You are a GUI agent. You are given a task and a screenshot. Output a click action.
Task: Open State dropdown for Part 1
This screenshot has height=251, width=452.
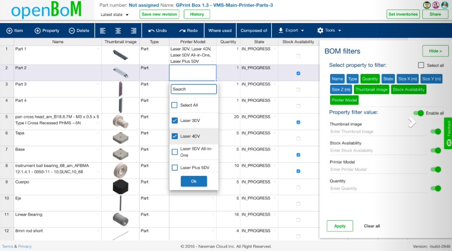pos(274,49)
